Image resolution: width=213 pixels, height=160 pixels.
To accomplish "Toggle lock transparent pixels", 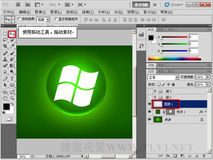I will 159,84.
